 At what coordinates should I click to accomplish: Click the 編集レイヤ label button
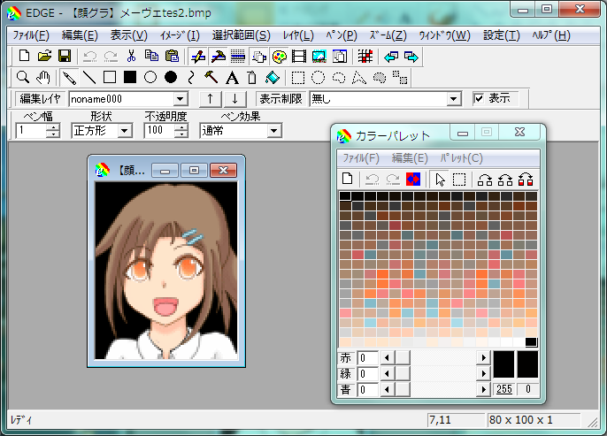click(x=41, y=99)
